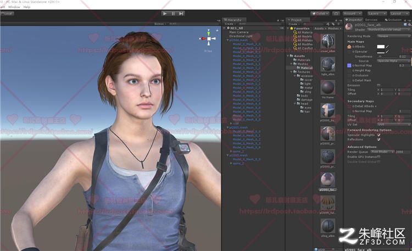Collapse the Favorites section in Project
This screenshot has width=412, height=251.
pos(288,29)
